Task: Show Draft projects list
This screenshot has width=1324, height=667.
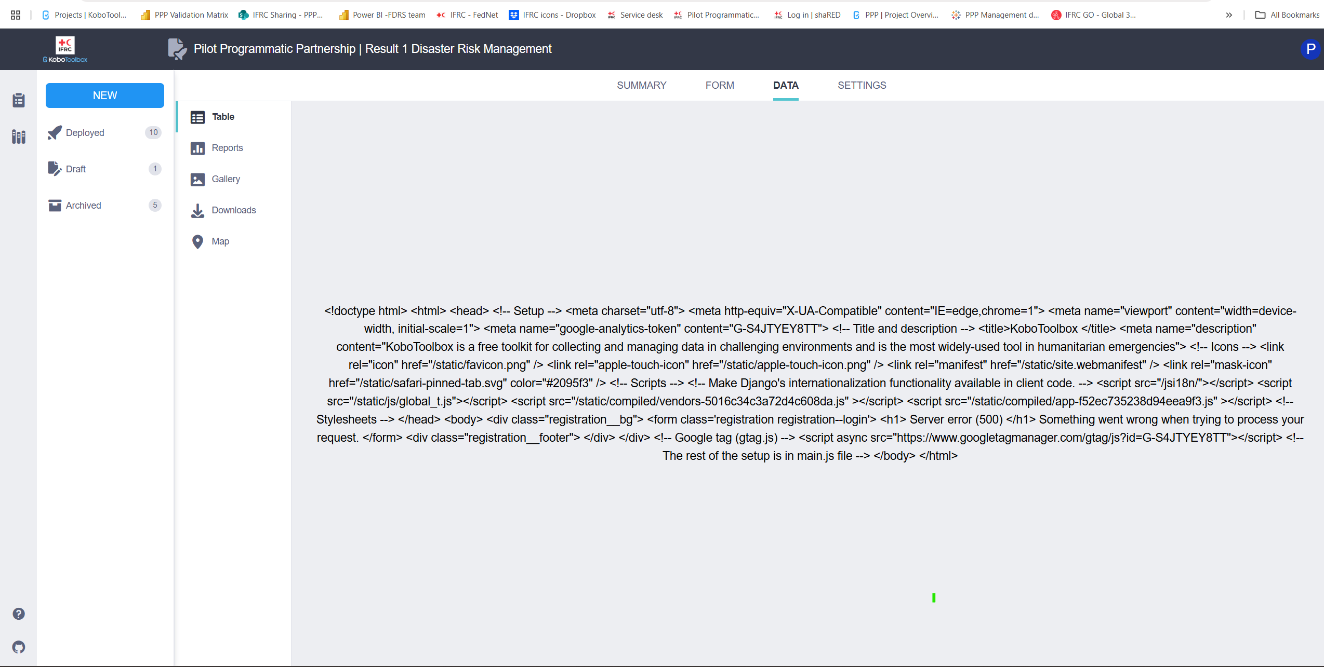Action: click(x=105, y=169)
